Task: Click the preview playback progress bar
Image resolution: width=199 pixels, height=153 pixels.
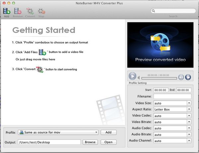Action: (159, 78)
